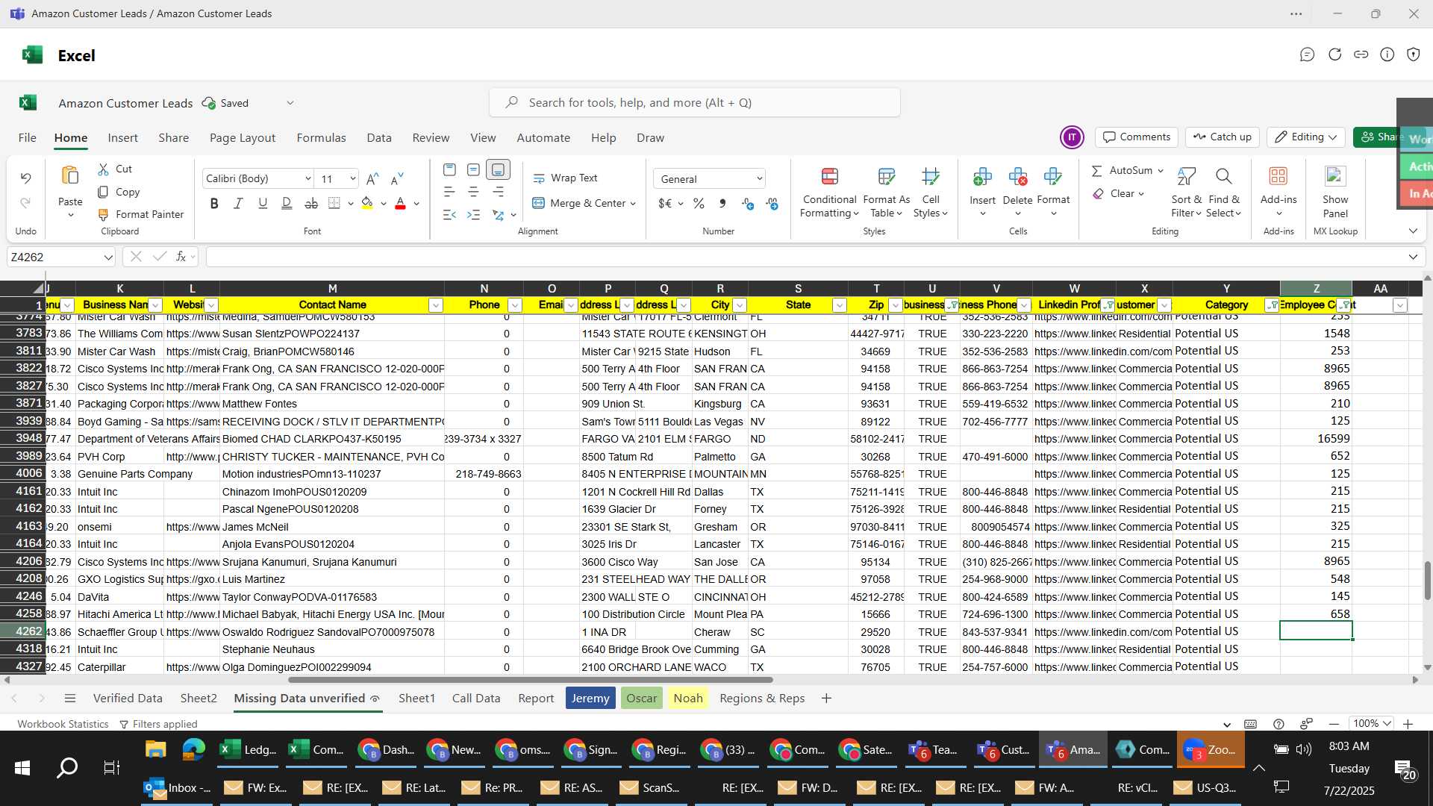1433x806 pixels.
Task: Click into the formula bar input
Action: (x=806, y=257)
